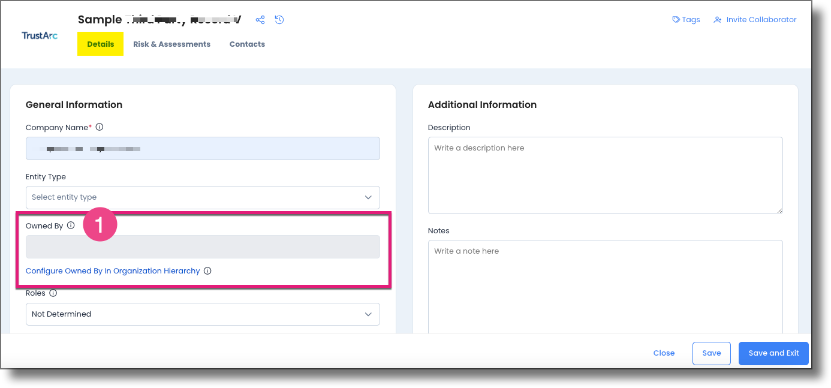
Task: Click the Save and Exit button
Action: [x=773, y=353]
